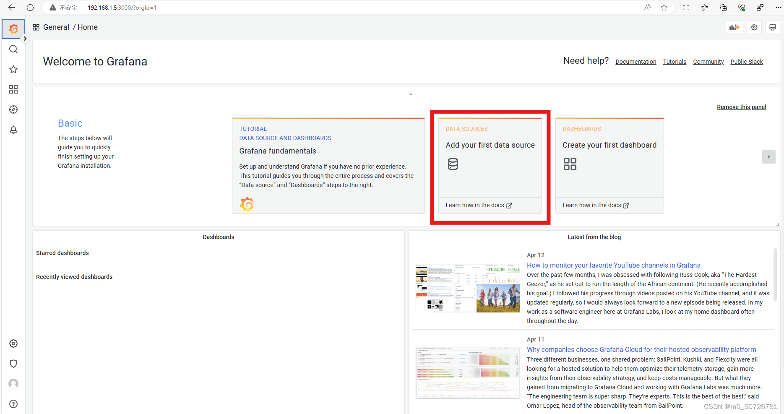784x414 pixels.
Task: Open the Explore compass icon
Action: pos(13,109)
